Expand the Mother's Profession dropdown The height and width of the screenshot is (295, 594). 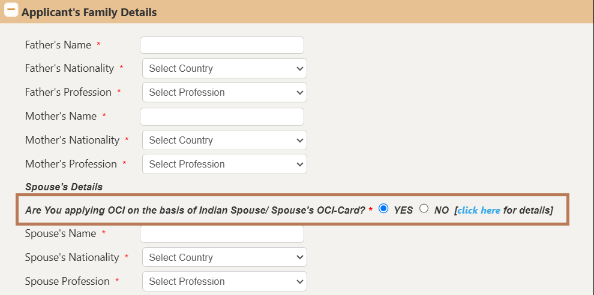click(x=224, y=164)
